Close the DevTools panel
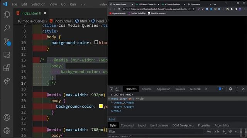The width and height of the screenshot is (247, 138). pos(243,89)
